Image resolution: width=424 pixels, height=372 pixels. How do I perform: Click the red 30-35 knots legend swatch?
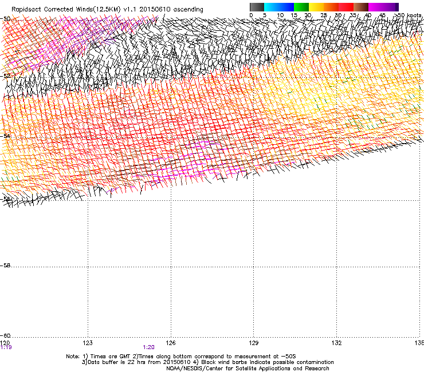346,7
